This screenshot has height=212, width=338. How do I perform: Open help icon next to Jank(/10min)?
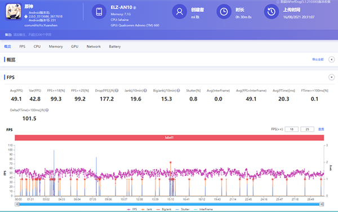pyautogui.click(x=145, y=91)
